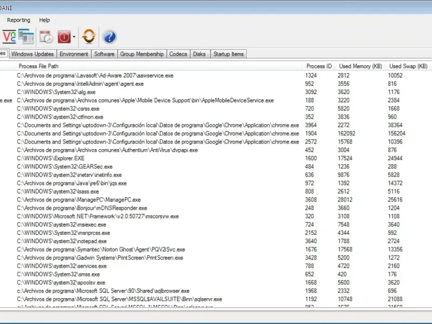Open the Reporting menu
The height and width of the screenshot is (324, 432).
[18, 20]
